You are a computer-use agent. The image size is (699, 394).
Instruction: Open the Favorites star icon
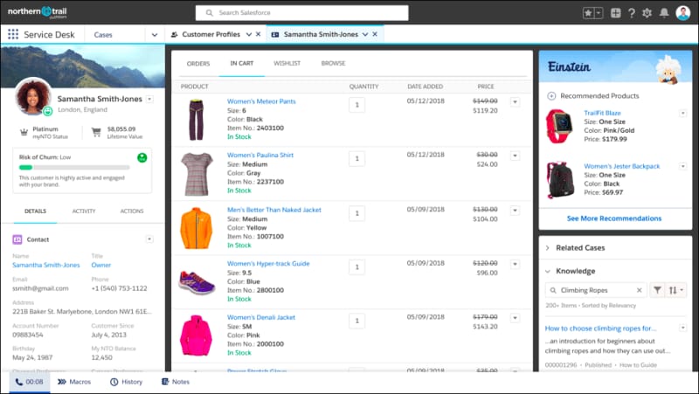(x=588, y=13)
